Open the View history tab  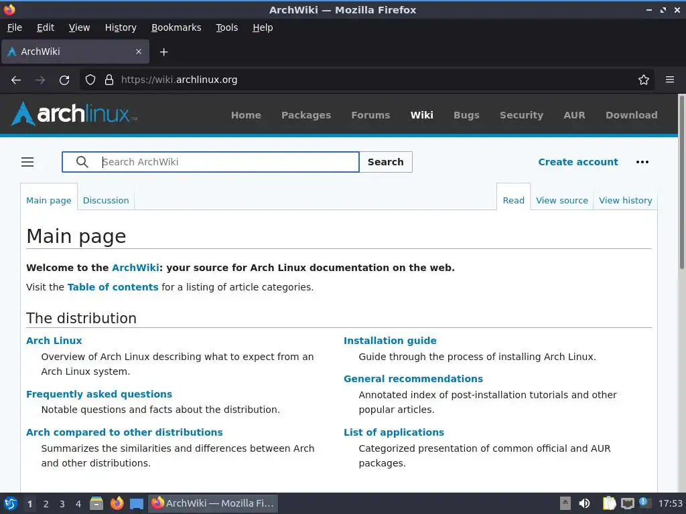tap(625, 201)
